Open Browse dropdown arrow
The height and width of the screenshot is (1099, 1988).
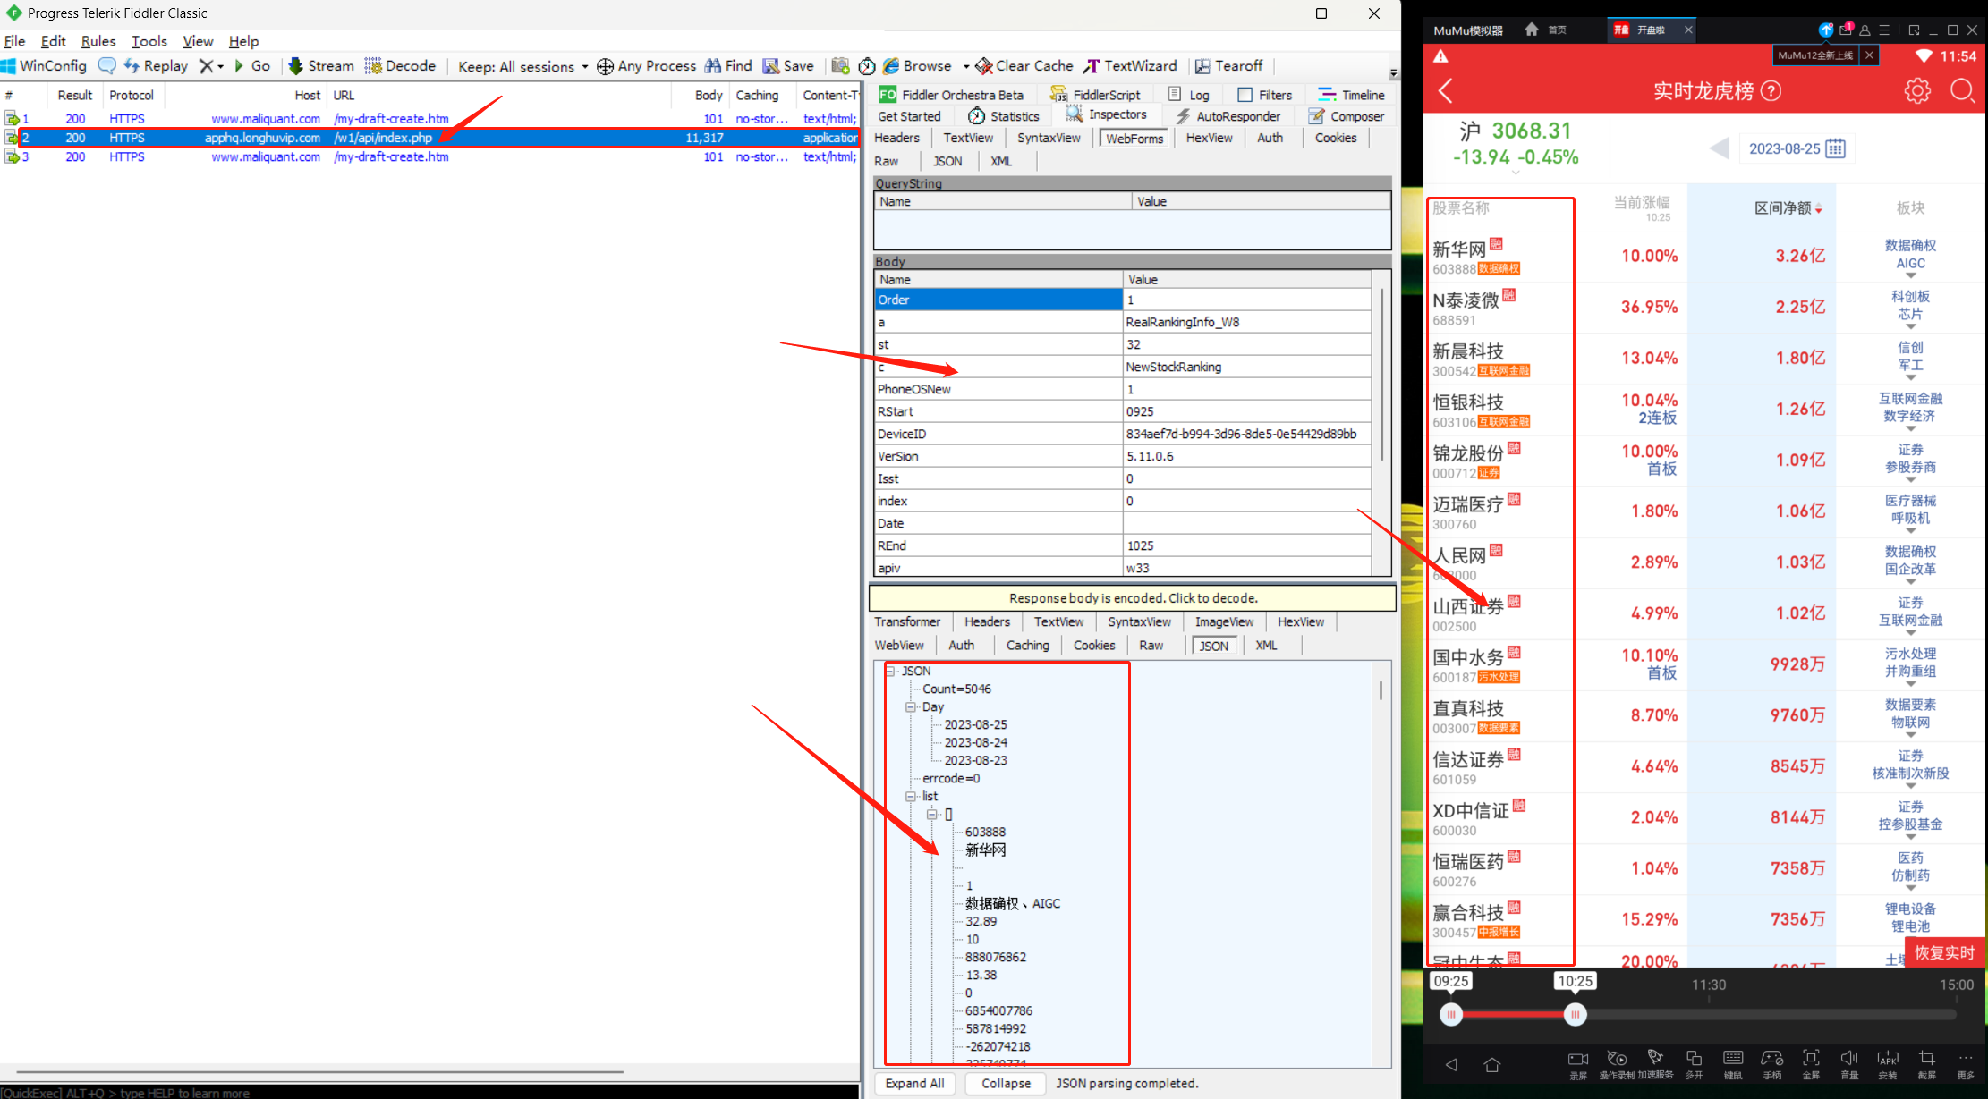965,66
